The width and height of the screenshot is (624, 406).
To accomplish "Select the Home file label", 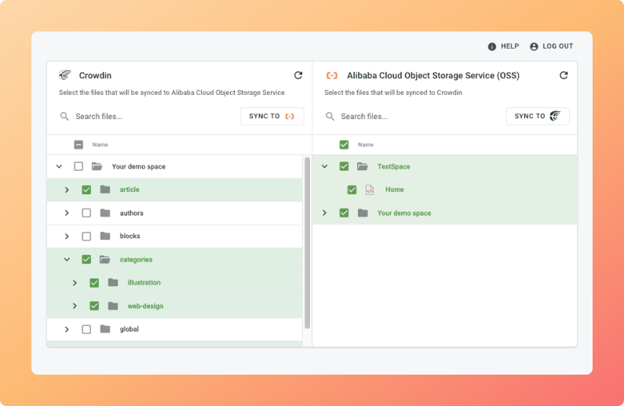I will [x=394, y=190].
